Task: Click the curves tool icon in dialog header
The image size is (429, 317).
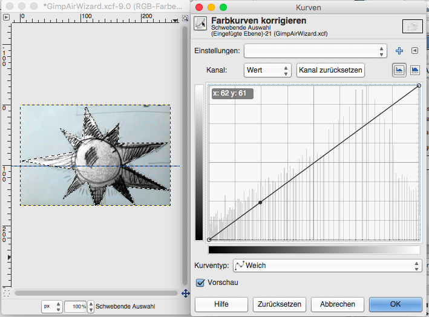Action: [x=200, y=23]
